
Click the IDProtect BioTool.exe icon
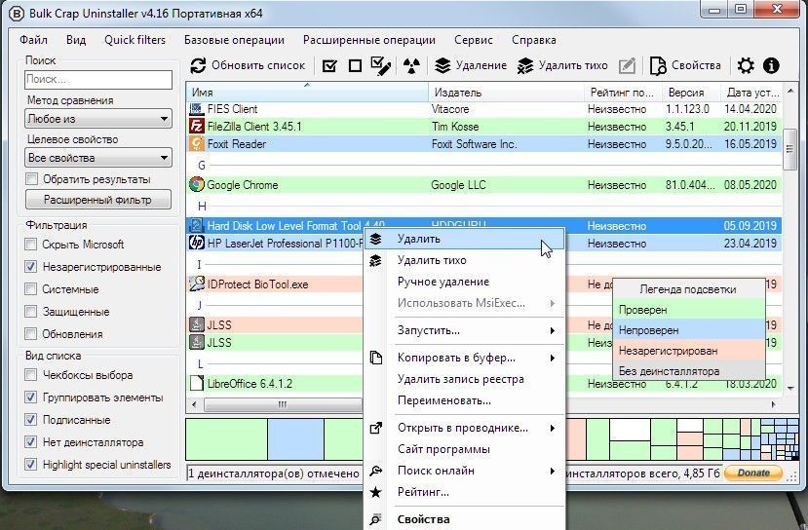(196, 284)
